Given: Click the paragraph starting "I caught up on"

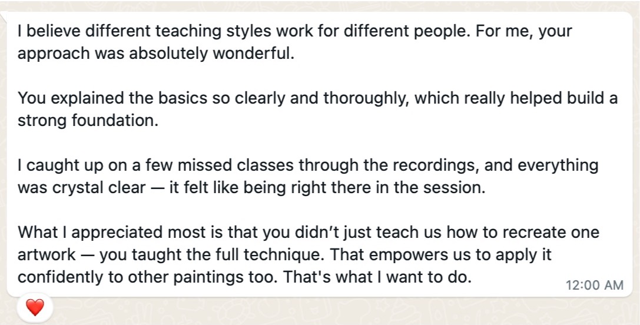Looking at the screenshot, I should [x=308, y=177].
